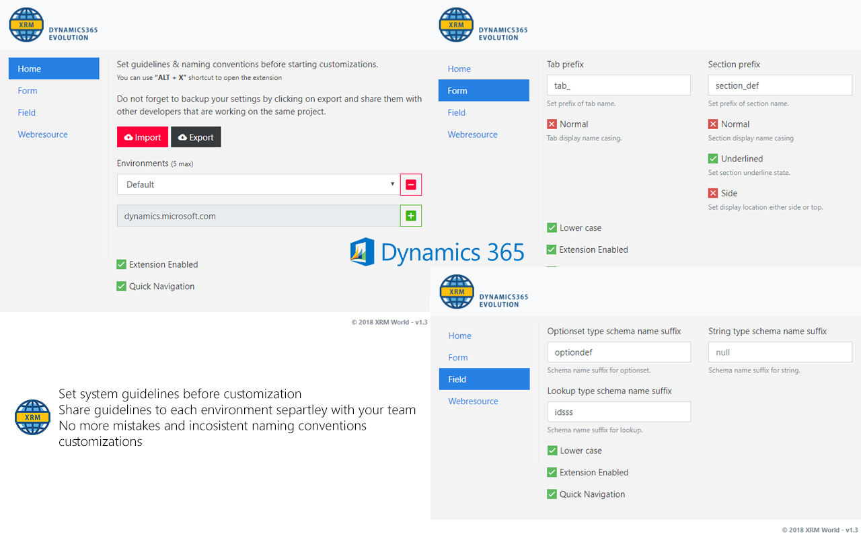Image resolution: width=861 pixels, height=538 pixels.
Task: Click the XRM logo in the Field settings panel
Action: [456, 292]
